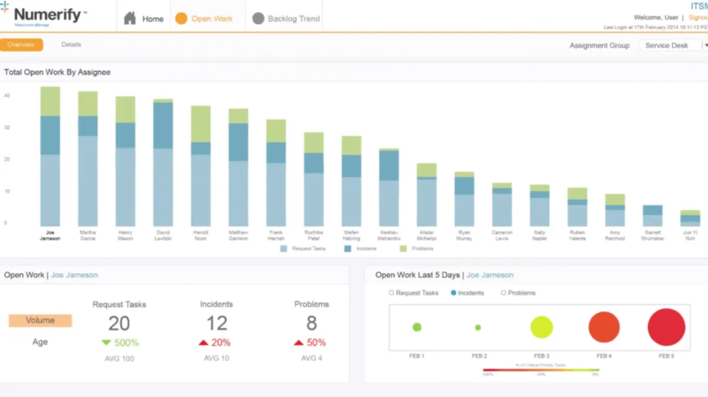Select the Request Tasks radio button
The width and height of the screenshot is (708, 397).
pos(391,293)
